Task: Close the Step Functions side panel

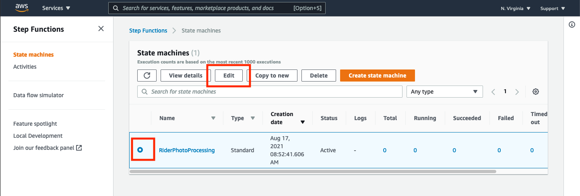Action: click(101, 29)
